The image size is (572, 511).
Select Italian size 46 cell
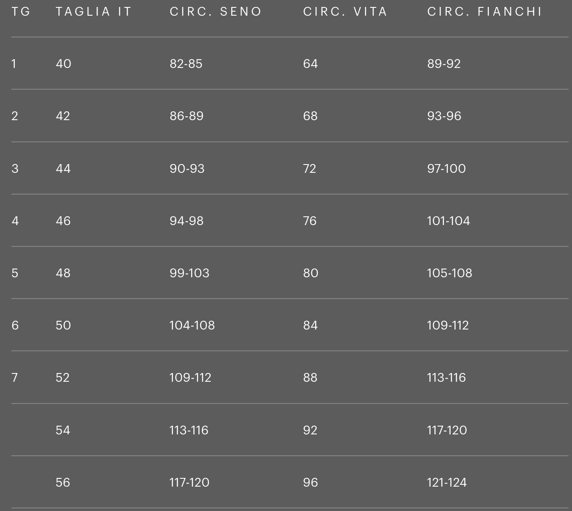pos(63,221)
